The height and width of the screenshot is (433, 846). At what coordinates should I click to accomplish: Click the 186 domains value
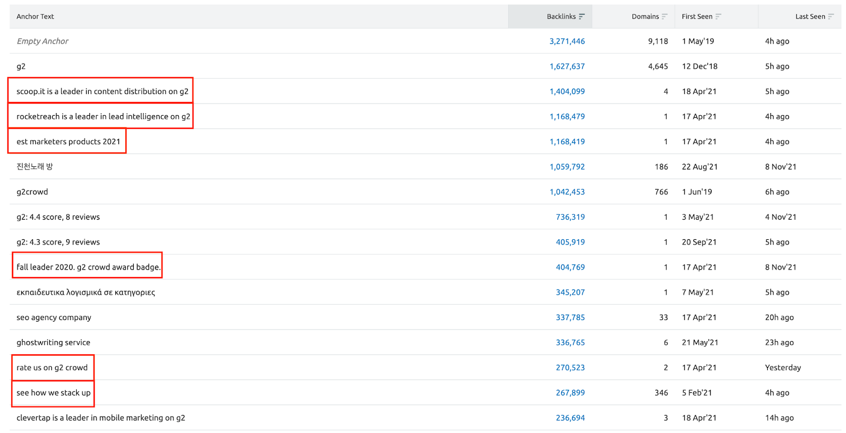coord(661,167)
